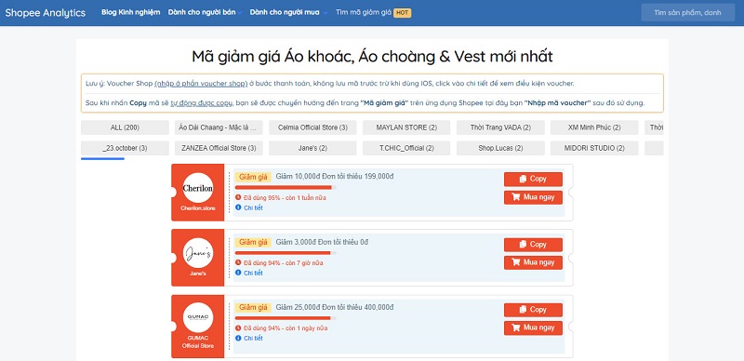Click the Tìm sản phẩm search field
Screen dimensions: 744x361
pyautogui.click(x=687, y=12)
